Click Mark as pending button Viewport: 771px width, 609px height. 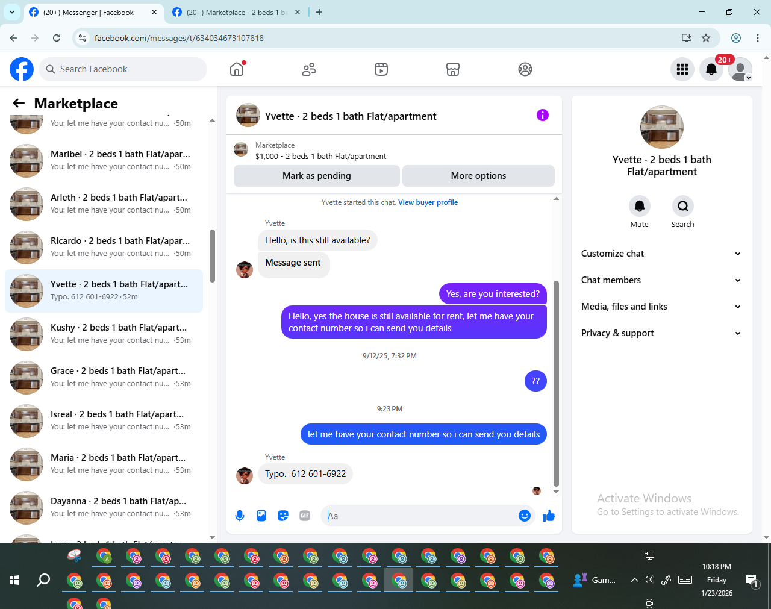tap(317, 176)
